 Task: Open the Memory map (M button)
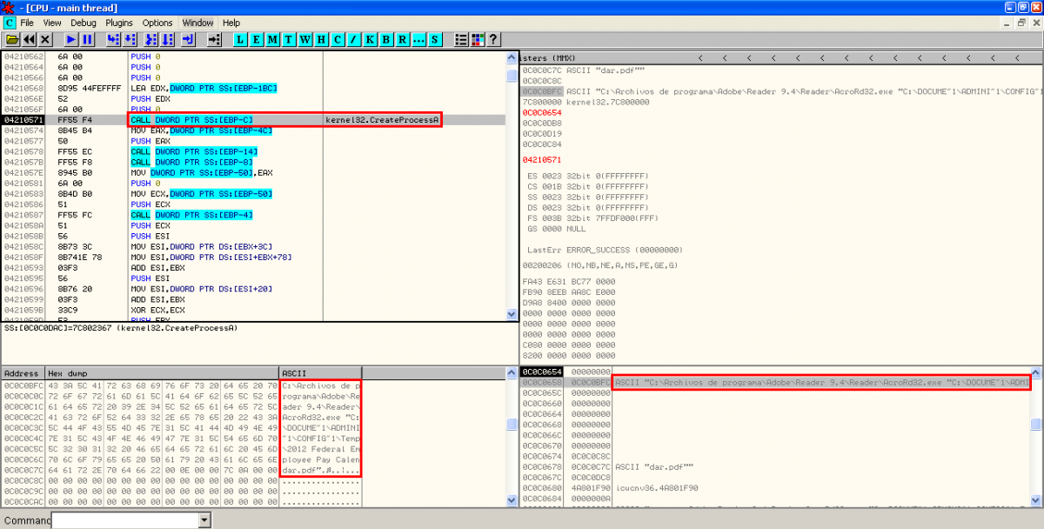point(273,40)
